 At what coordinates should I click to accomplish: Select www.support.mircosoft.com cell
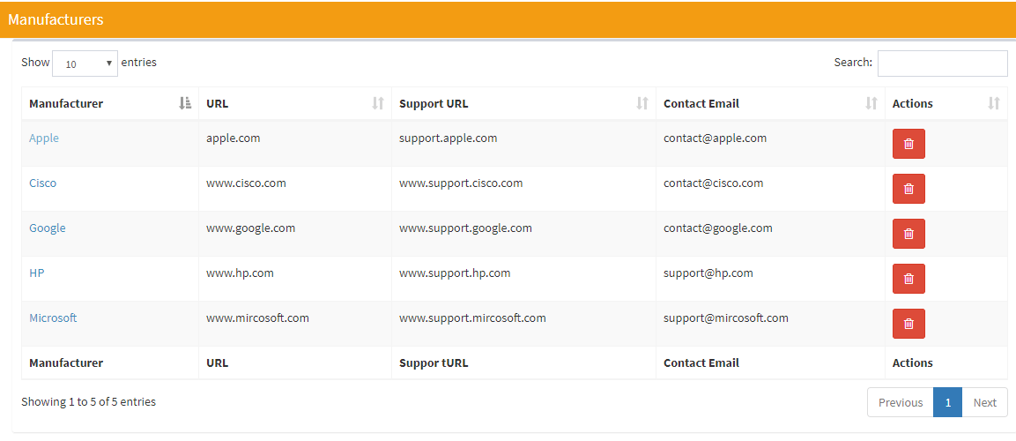(x=523, y=323)
